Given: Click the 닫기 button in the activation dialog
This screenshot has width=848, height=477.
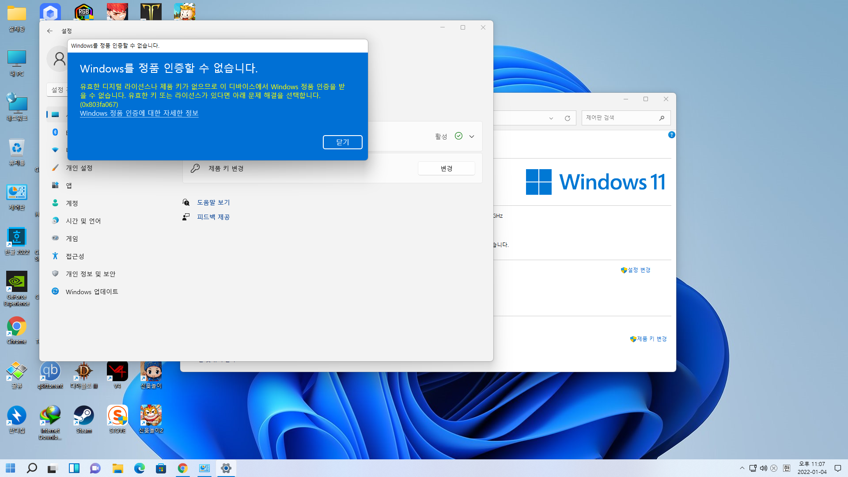Looking at the screenshot, I should click(x=342, y=142).
